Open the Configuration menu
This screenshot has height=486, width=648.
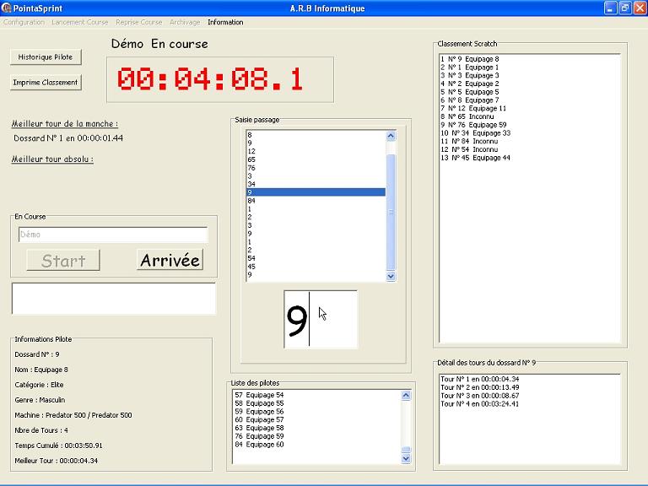point(24,22)
